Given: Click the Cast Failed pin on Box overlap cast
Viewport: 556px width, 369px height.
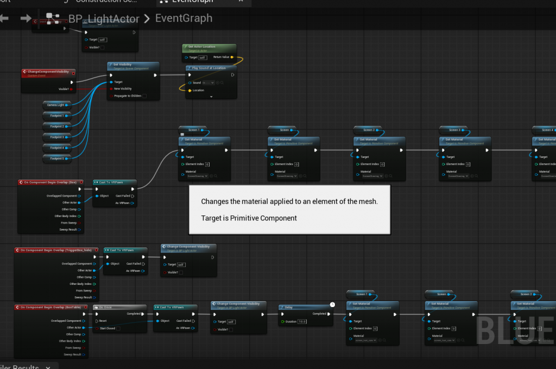Looking at the screenshot, I should tap(132, 196).
